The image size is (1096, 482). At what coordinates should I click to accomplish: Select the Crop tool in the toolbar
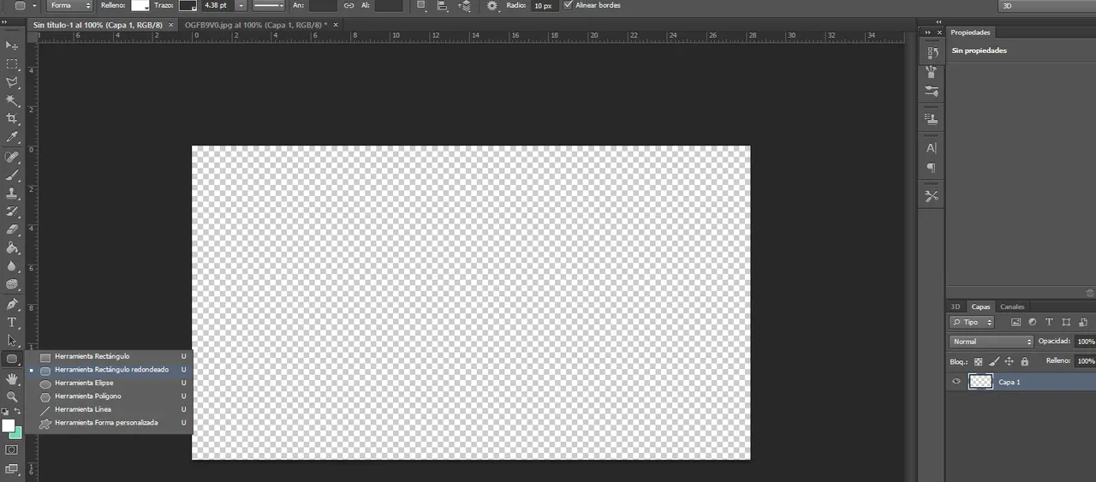pyautogui.click(x=12, y=118)
